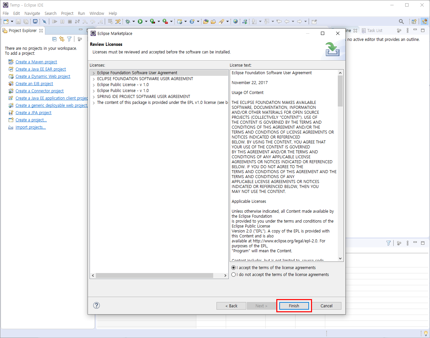The image size is (430, 338).
Task: Toggle Skip All Breakpoints icon
Action: pos(44,21)
